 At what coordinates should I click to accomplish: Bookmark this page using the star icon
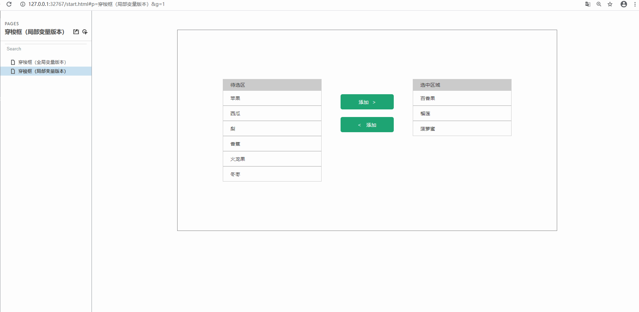point(610,4)
